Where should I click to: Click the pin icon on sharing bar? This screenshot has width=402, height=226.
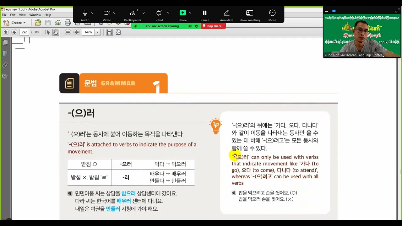136,26
